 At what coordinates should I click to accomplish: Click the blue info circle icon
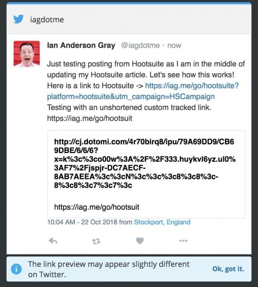pyautogui.click(x=16, y=269)
